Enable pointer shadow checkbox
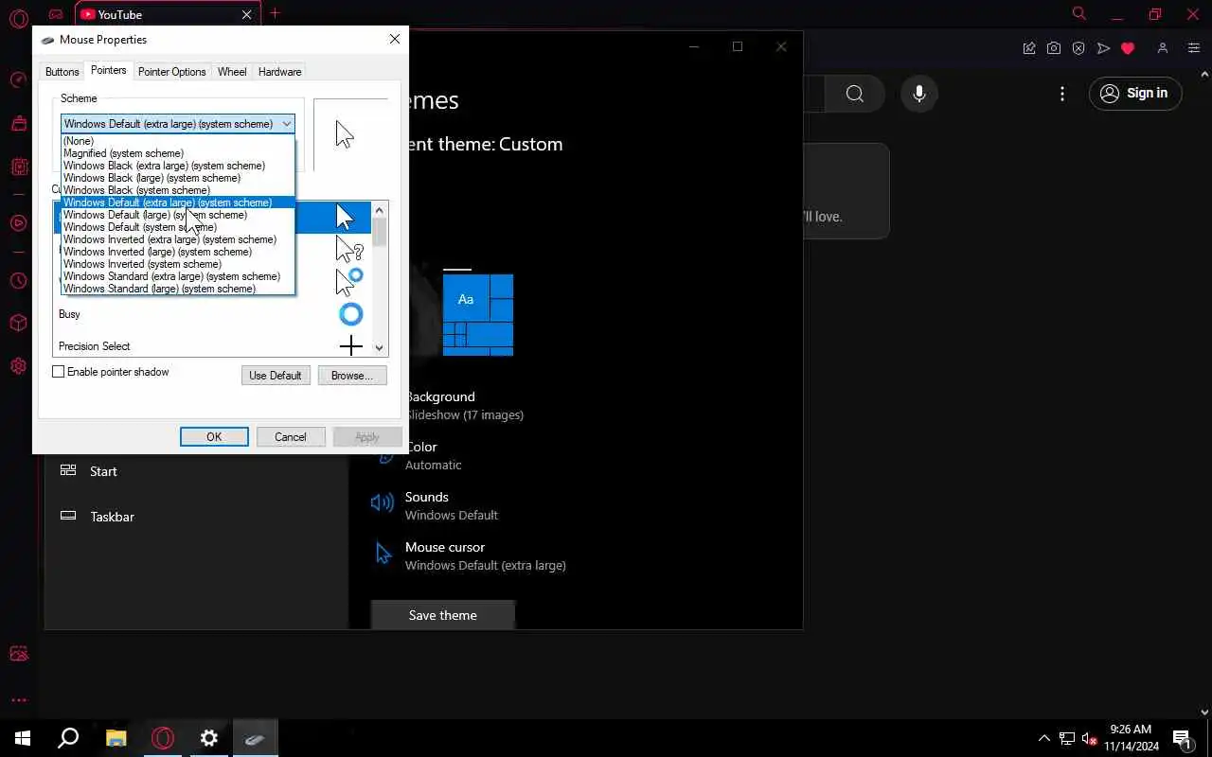The height and width of the screenshot is (757, 1212). point(59,372)
